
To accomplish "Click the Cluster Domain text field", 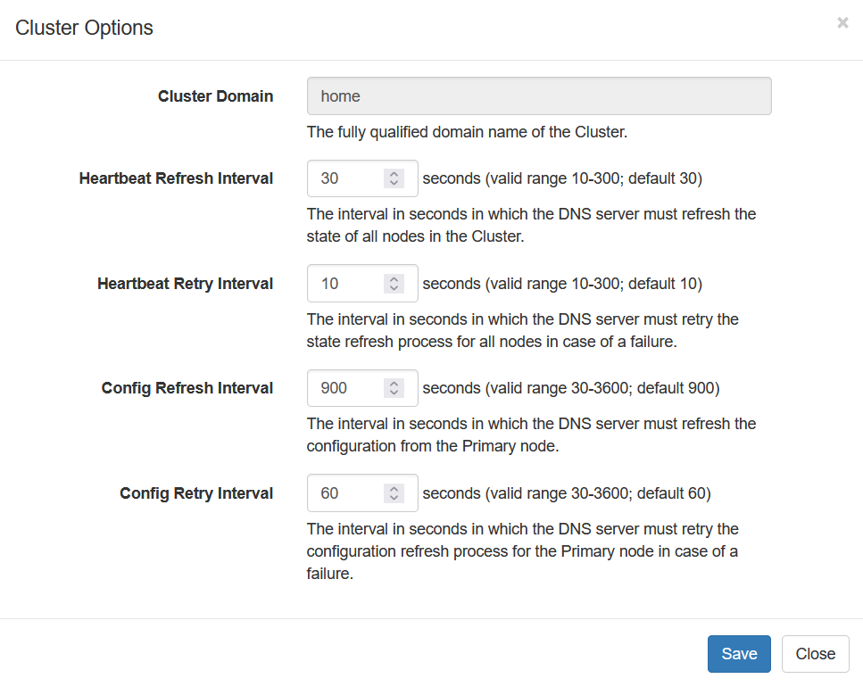I will pos(538,96).
